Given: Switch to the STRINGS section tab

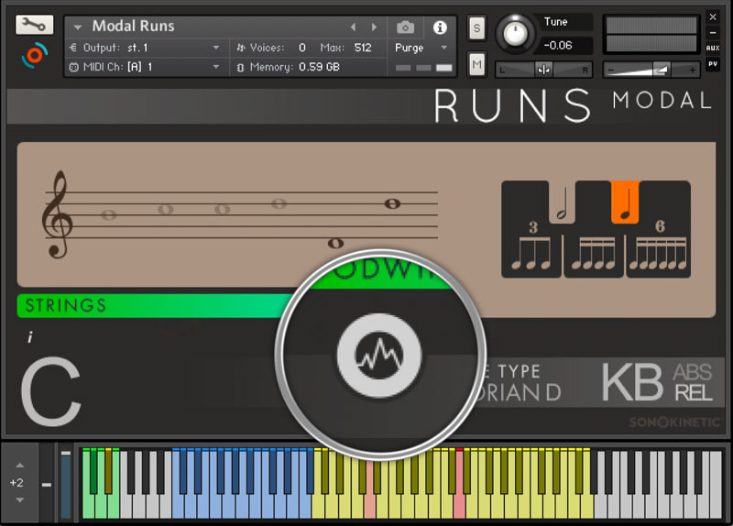Looking at the screenshot, I should [66, 305].
